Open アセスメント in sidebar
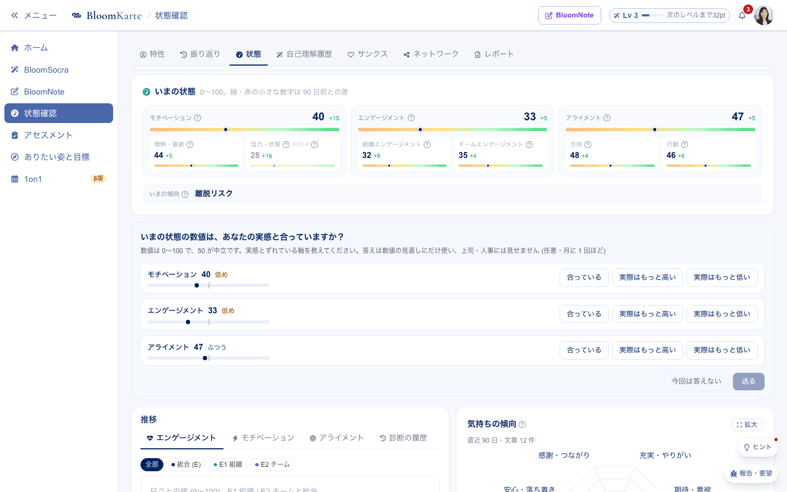Viewport: 787px width, 492px height. (x=58, y=135)
